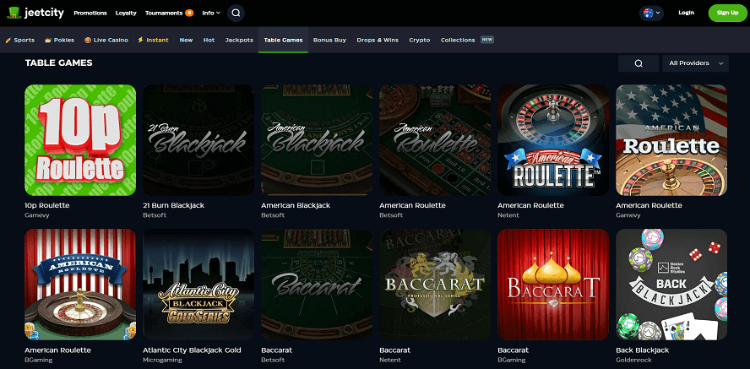The image size is (750, 369).
Task: Expand the country selector chevron
Action: pos(658,13)
